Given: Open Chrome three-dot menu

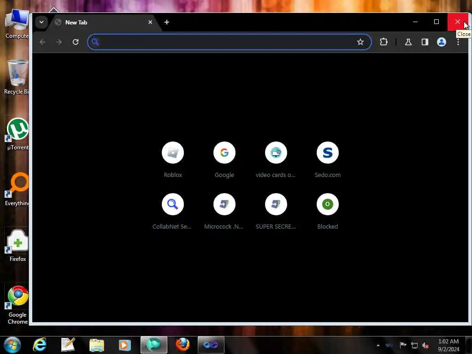Looking at the screenshot, I should (458, 42).
